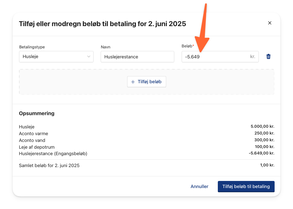
Task: Close the dialog with the X icon
Action: (269, 23)
